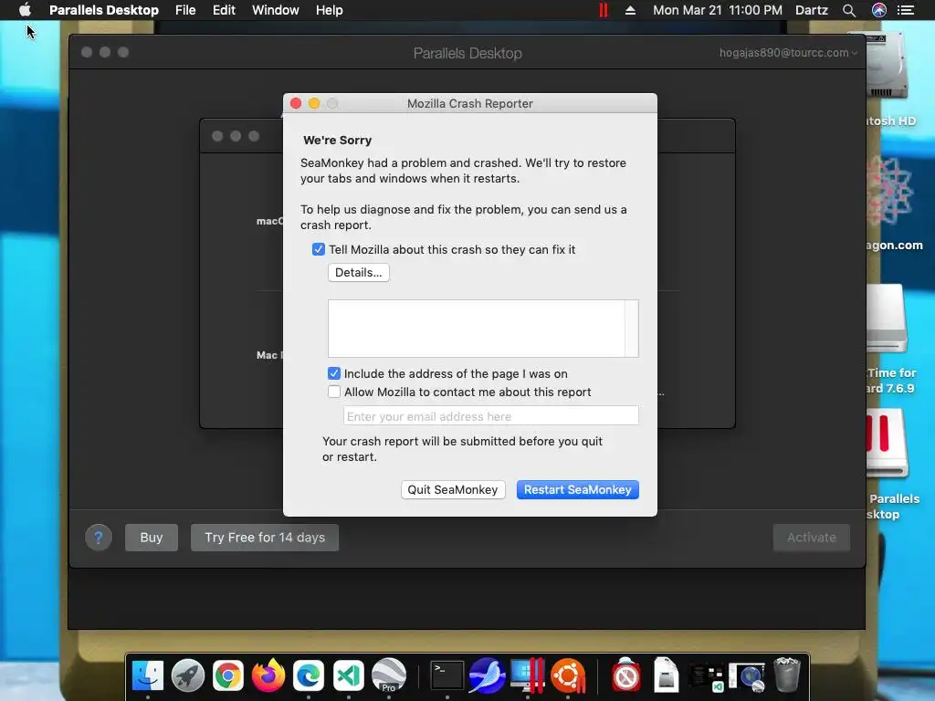Click the email address input field

(490, 415)
